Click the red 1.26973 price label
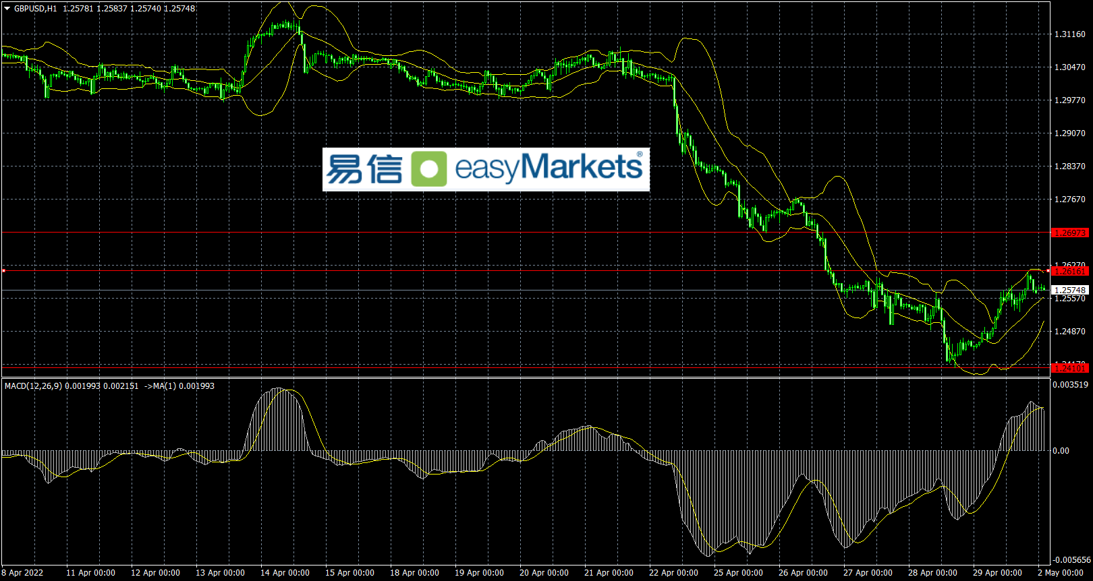 [x=1070, y=233]
